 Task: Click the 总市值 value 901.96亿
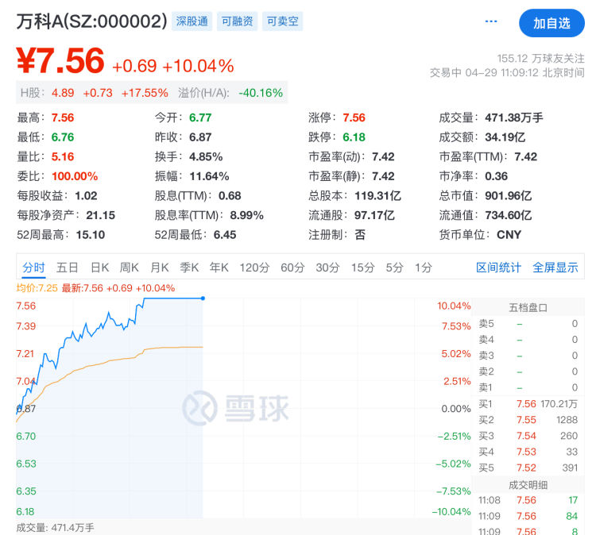coord(509,196)
